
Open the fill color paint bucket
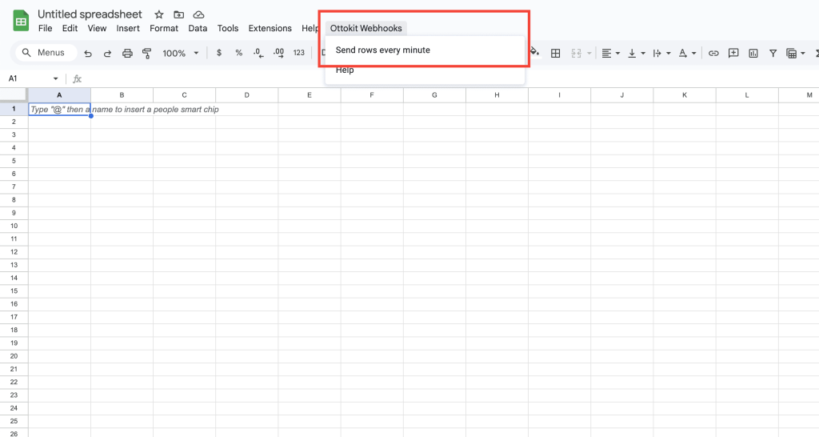535,54
